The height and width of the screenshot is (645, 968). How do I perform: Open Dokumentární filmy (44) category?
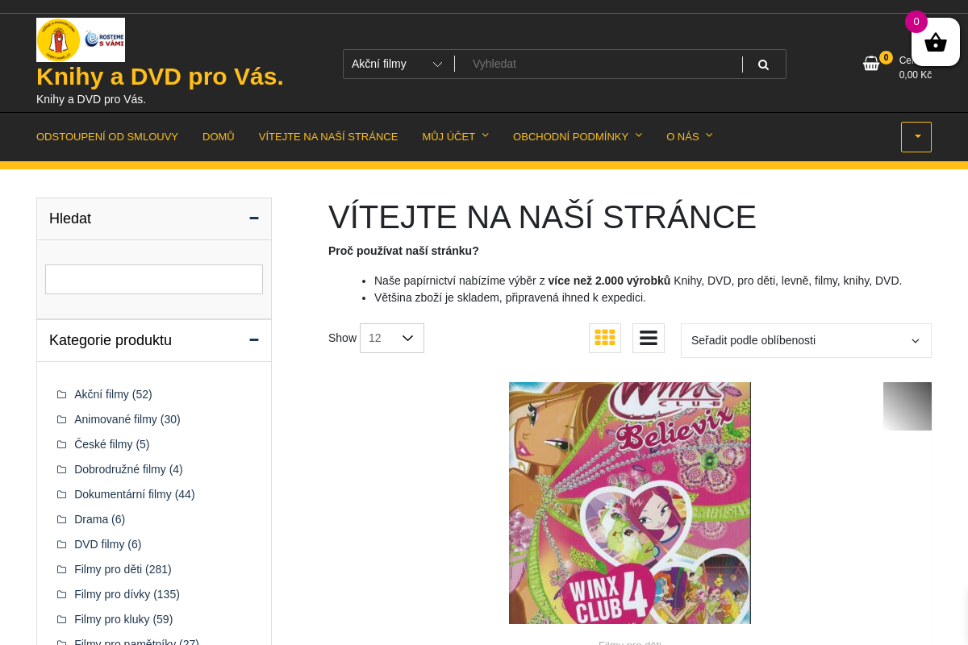point(135,494)
